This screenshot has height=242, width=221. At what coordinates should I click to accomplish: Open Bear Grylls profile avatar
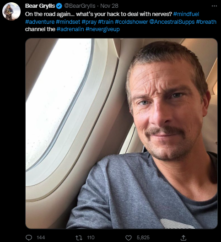[11, 11]
